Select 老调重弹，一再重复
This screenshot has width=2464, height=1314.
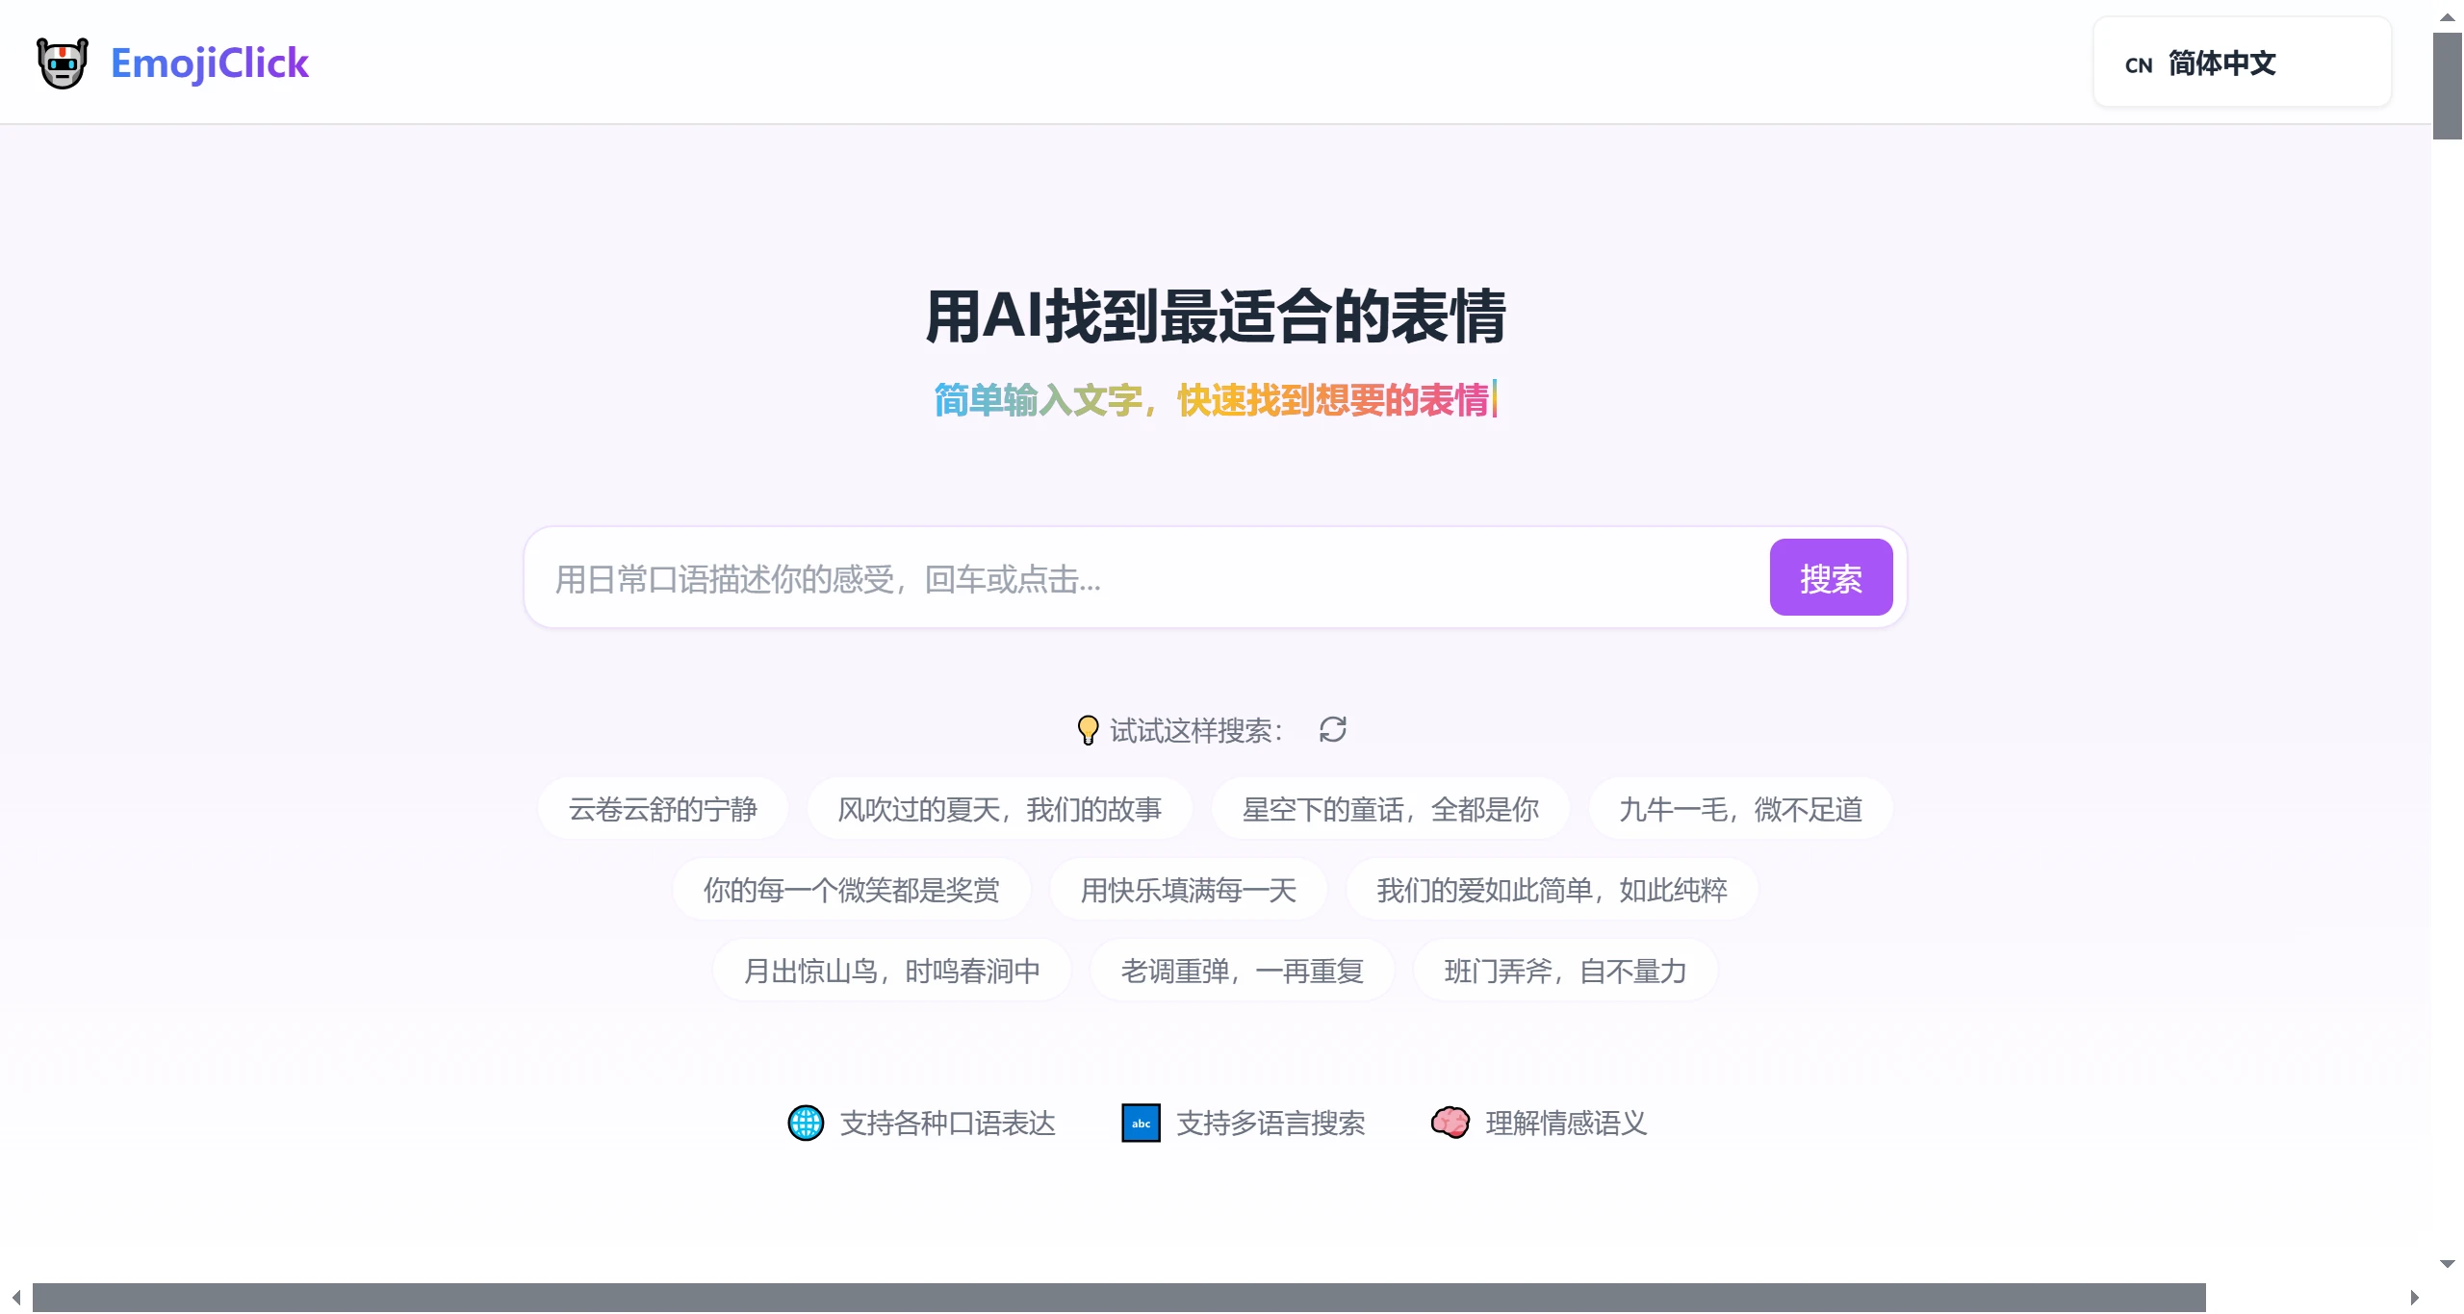(x=1242, y=970)
